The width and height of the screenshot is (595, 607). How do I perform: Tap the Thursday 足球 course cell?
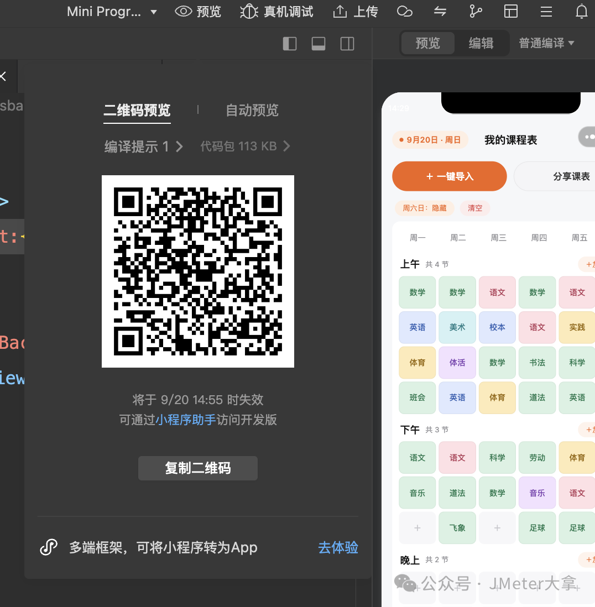pyautogui.click(x=537, y=528)
